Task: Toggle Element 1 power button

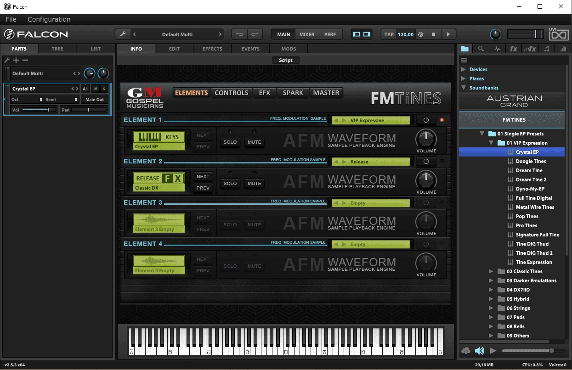Action: click(426, 120)
